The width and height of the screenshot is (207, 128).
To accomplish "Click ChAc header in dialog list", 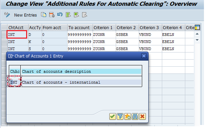I will (15, 71).
